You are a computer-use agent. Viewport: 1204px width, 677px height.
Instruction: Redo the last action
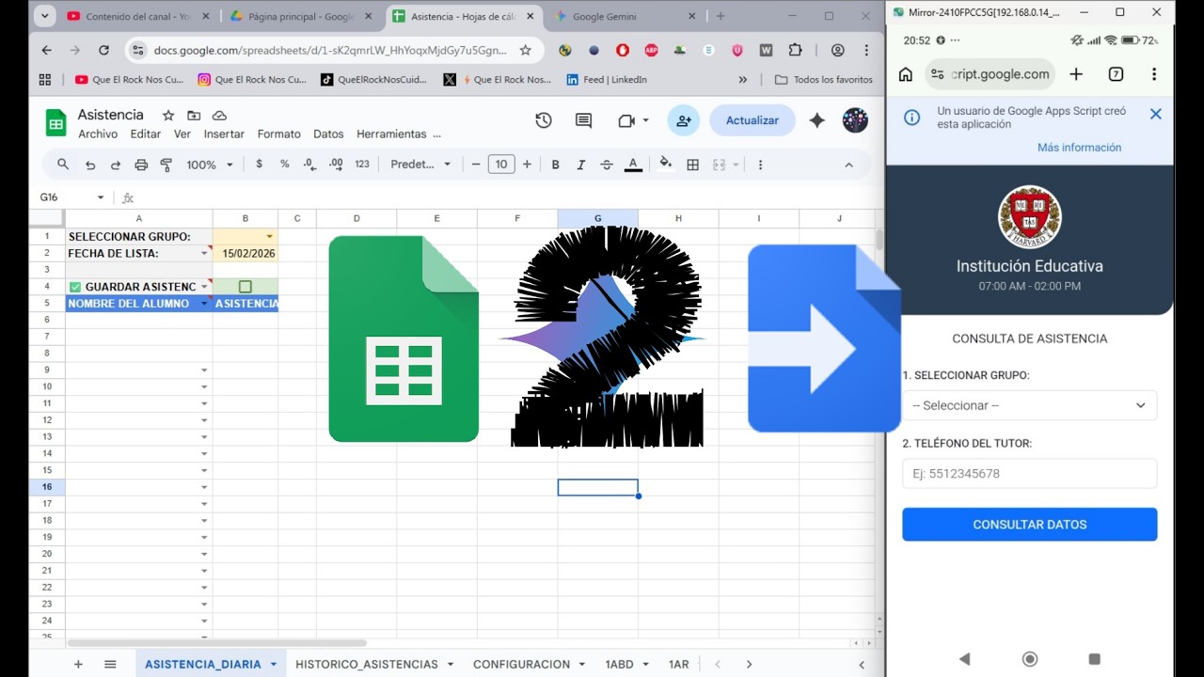116,165
